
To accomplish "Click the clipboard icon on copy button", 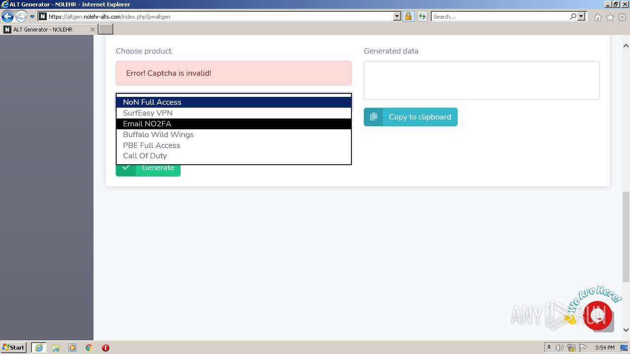I will click(374, 117).
